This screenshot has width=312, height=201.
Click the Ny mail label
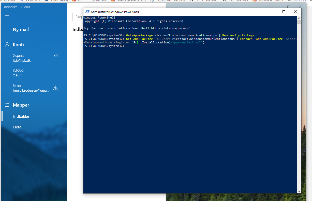[x=21, y=29]
